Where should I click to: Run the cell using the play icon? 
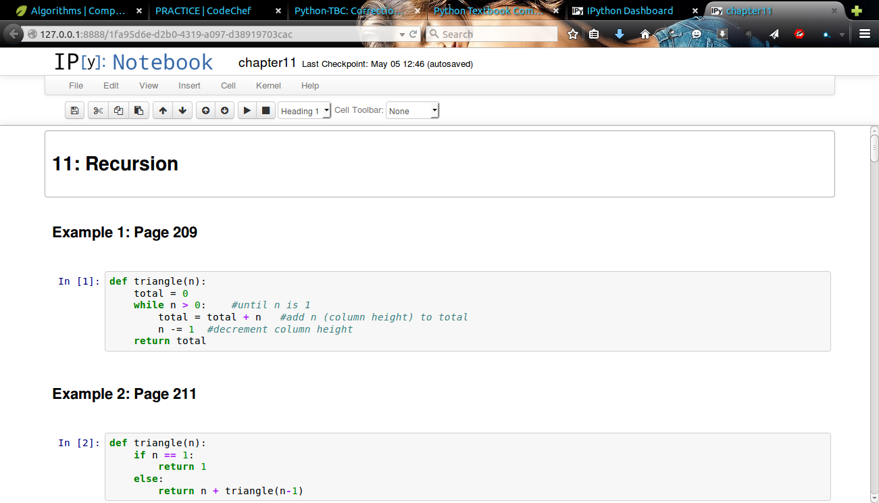pyautogui.click(x=247, y=111)
